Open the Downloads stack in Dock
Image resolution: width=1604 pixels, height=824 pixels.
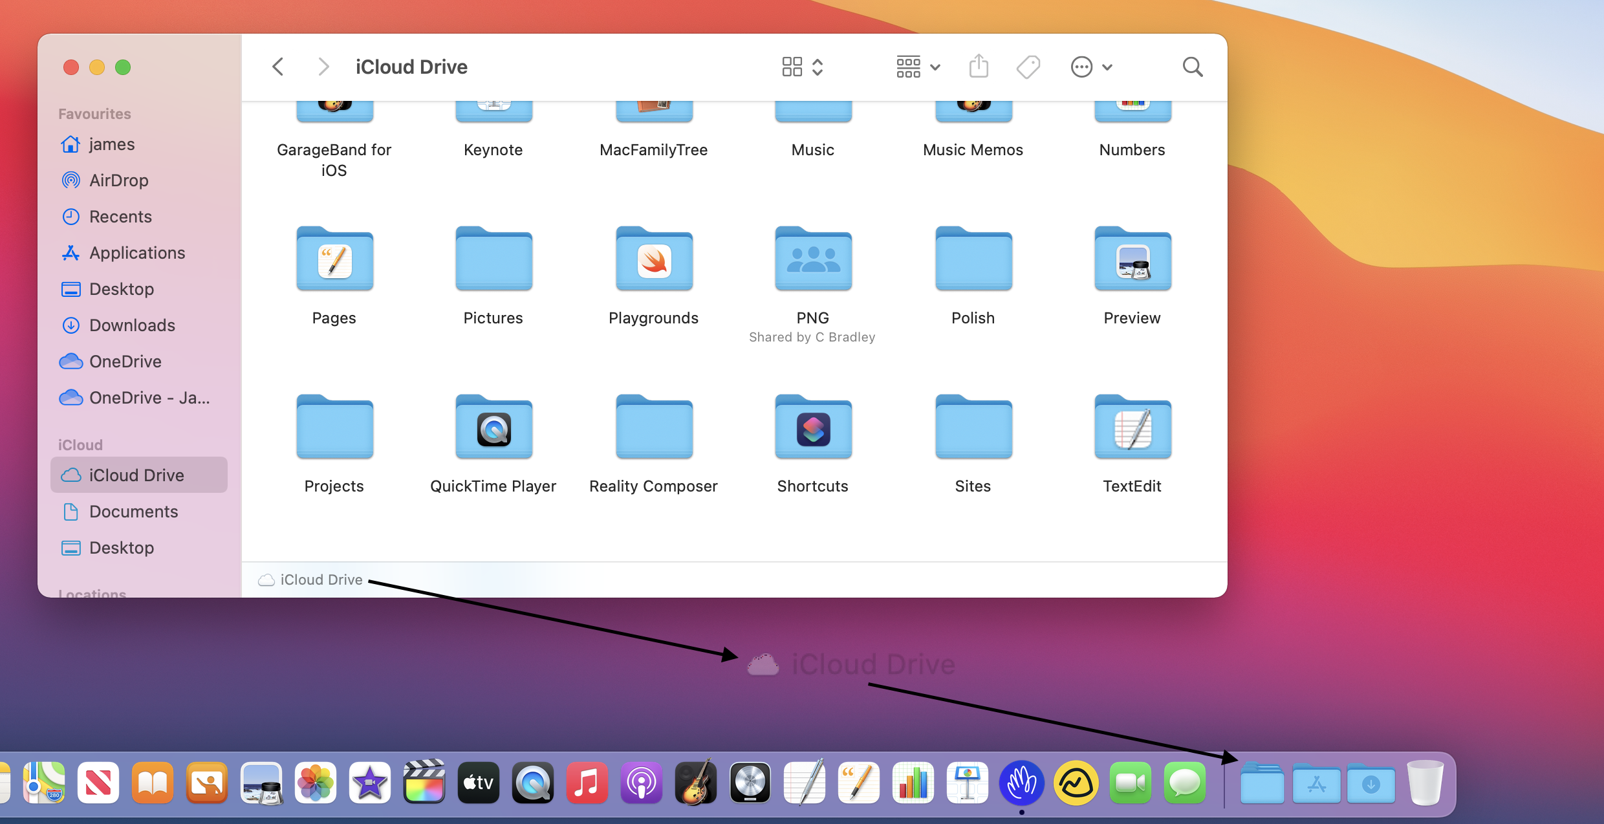click(1371, 783)
